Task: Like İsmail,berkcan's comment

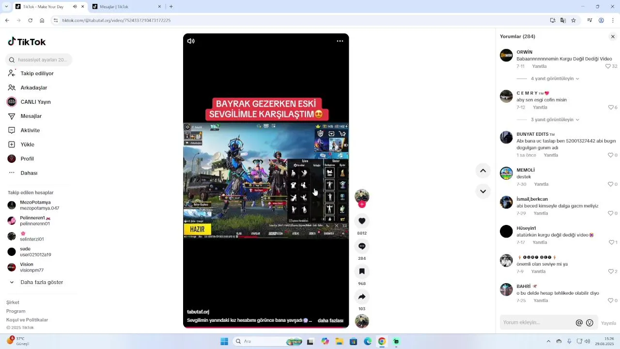Action: point(610,213)
